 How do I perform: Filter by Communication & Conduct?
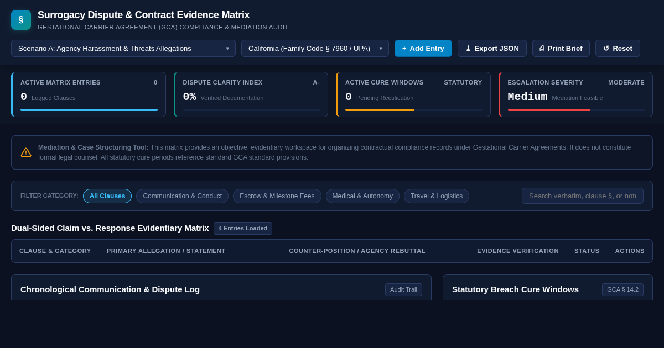click(x=182, y=196)
